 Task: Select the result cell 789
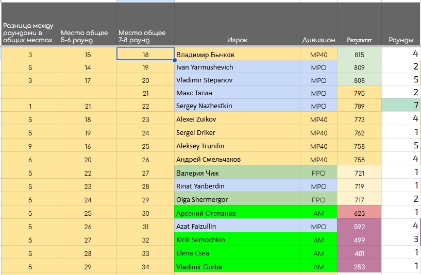coord(359,106)
